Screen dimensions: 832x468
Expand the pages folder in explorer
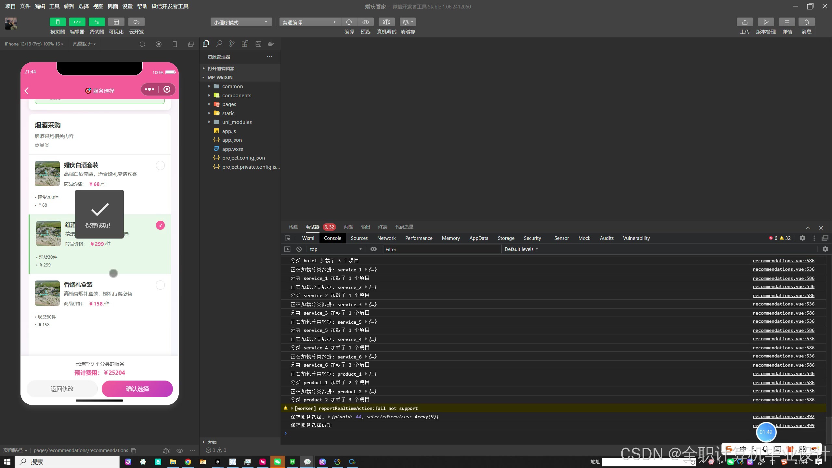(x=229, y=104)
